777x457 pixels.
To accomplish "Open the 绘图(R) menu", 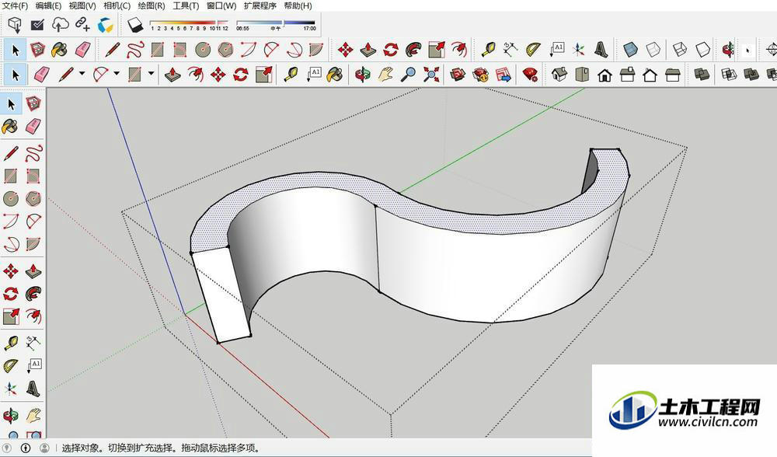I will 152,6.
